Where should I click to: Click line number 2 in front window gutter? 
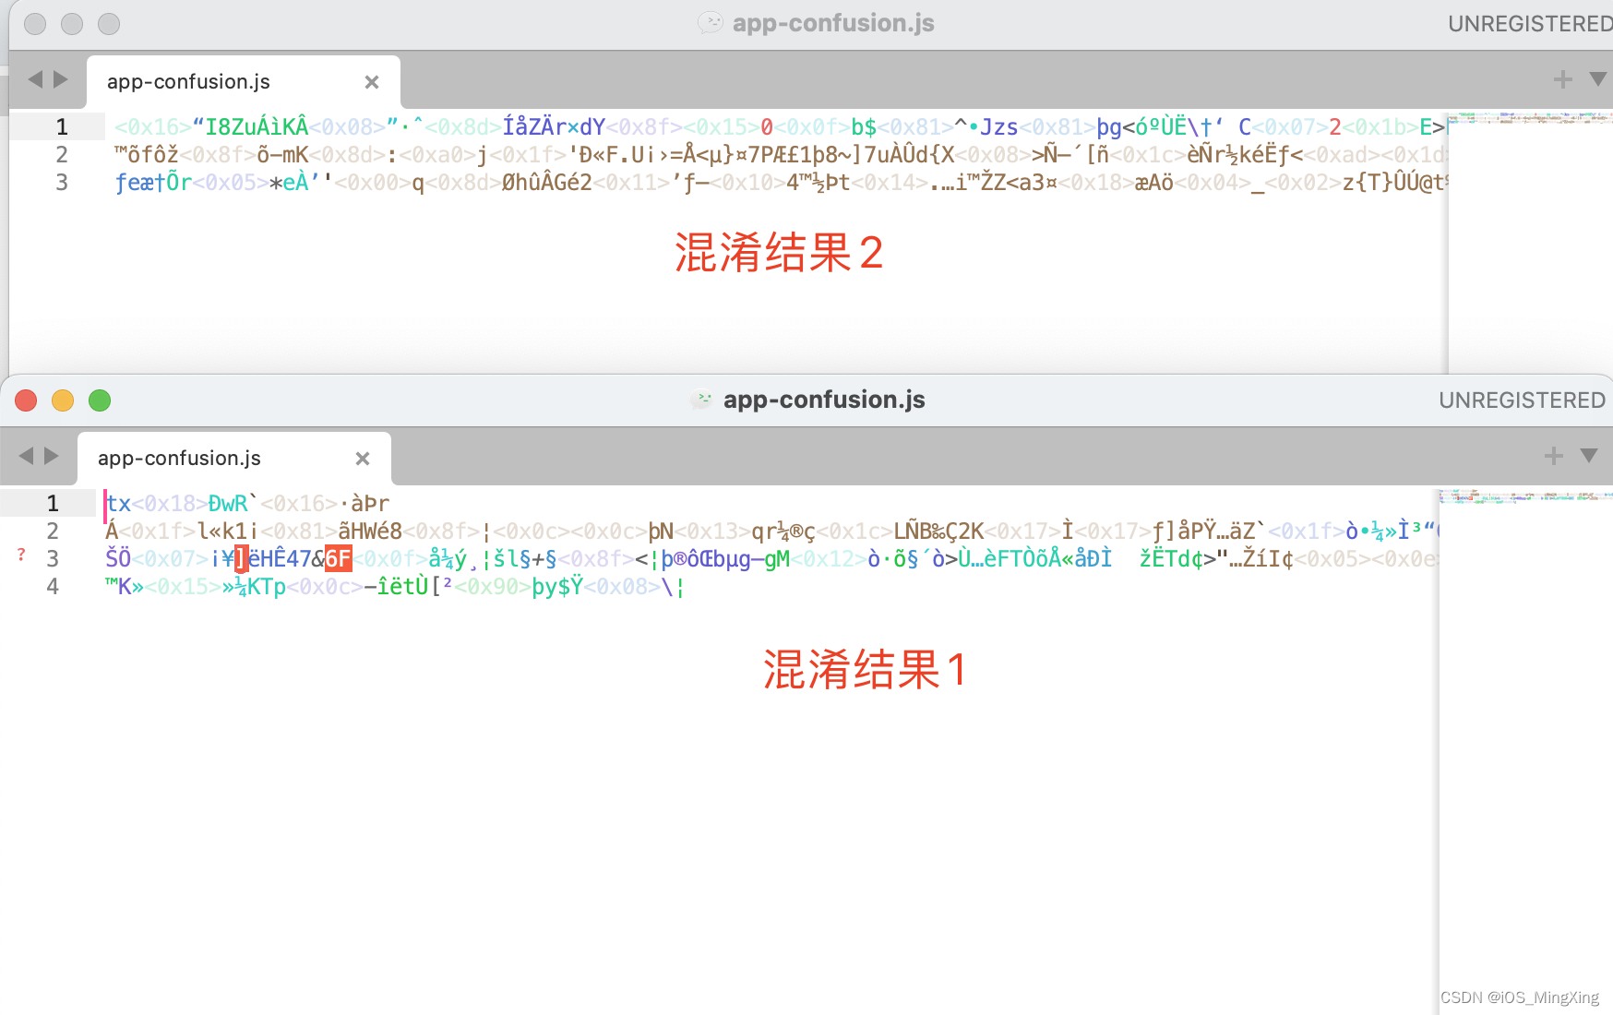pos(53,531)
